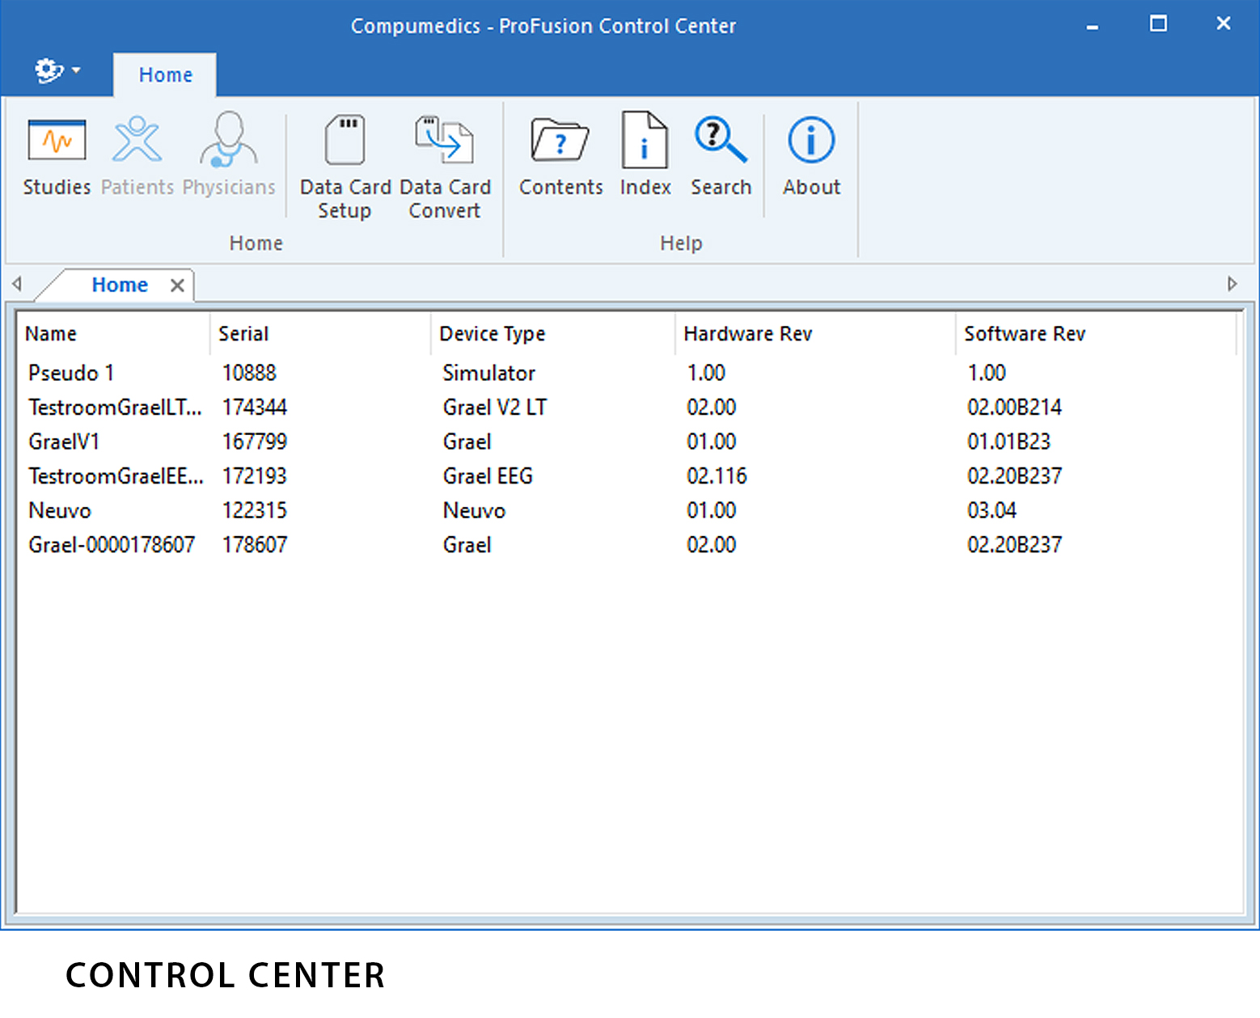
Task: Sort devices by the Serial column
Action: [243, 333]
